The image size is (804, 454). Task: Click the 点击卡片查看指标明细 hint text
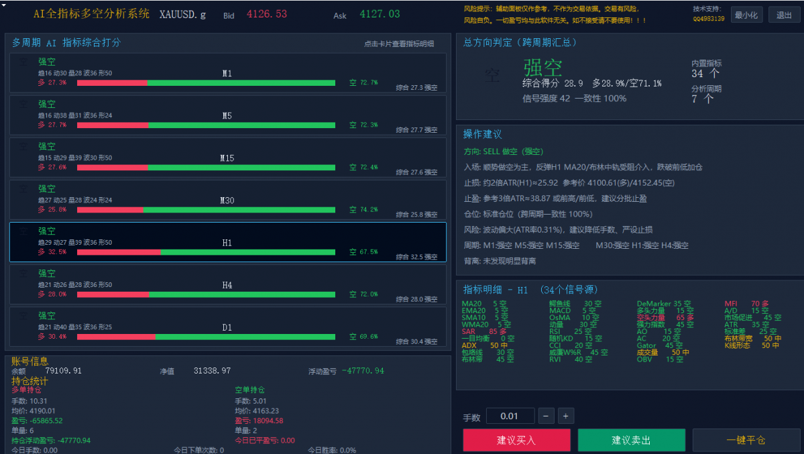pos(399,44)
